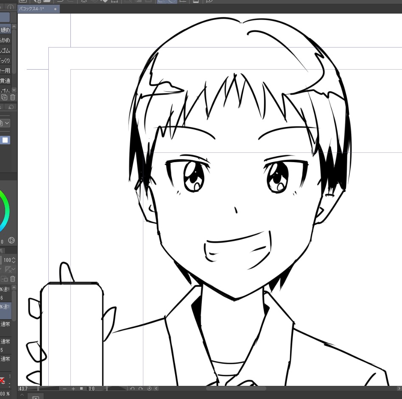Expand the bottom panel with the up chevron

pos(22,395)
